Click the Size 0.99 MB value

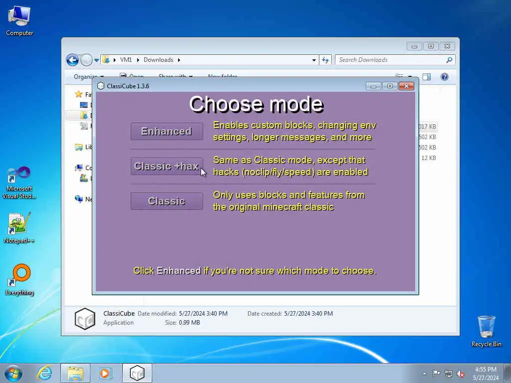coord(189,323)
